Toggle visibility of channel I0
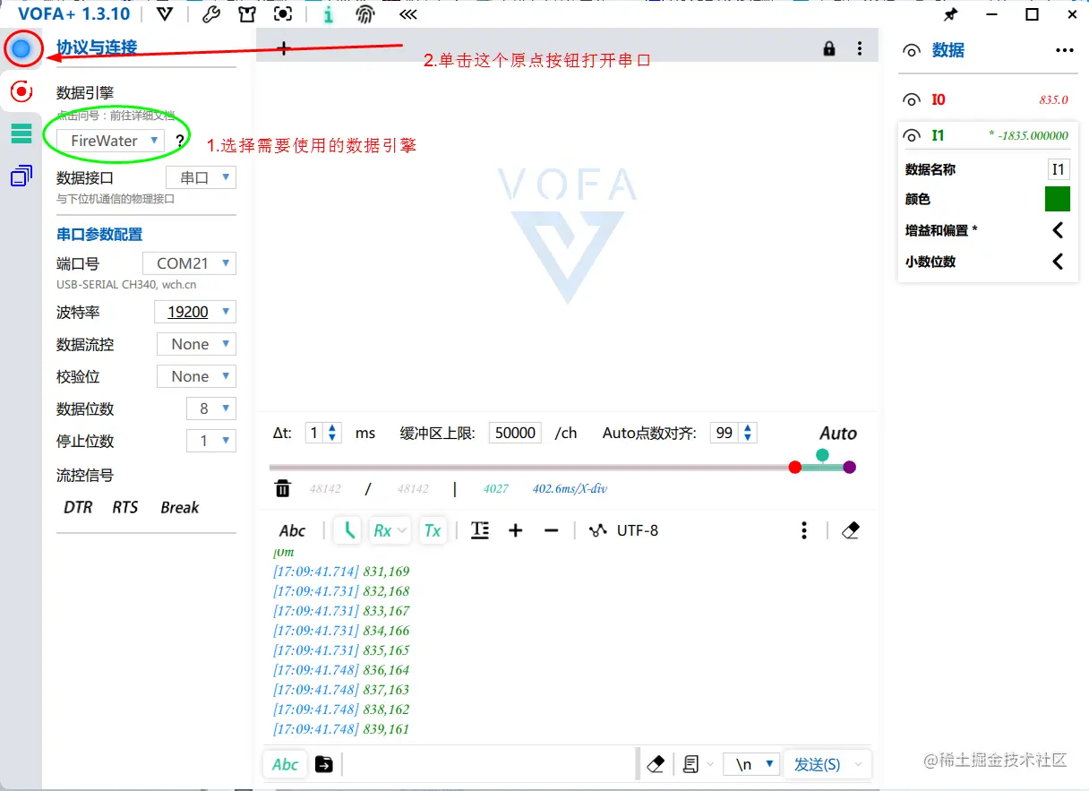 coord(911,99)
